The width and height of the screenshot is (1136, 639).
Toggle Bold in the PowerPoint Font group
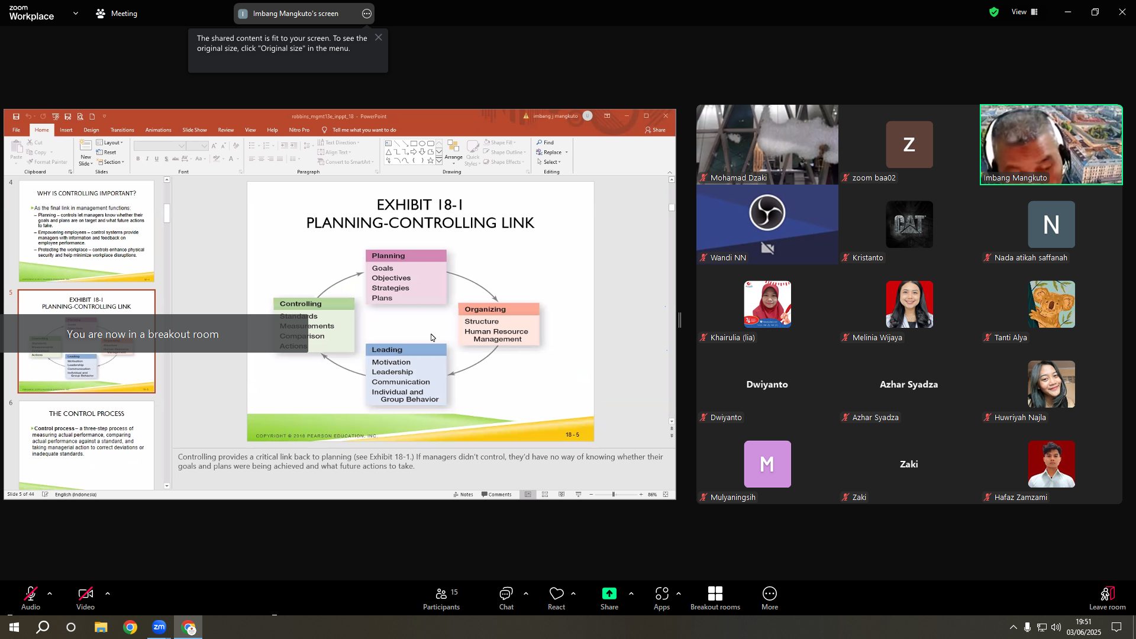[x=138, y=159]
